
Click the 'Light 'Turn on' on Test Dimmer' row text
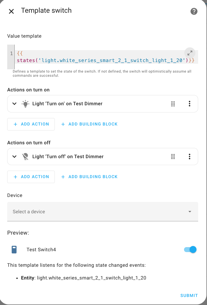pos(67,104)
